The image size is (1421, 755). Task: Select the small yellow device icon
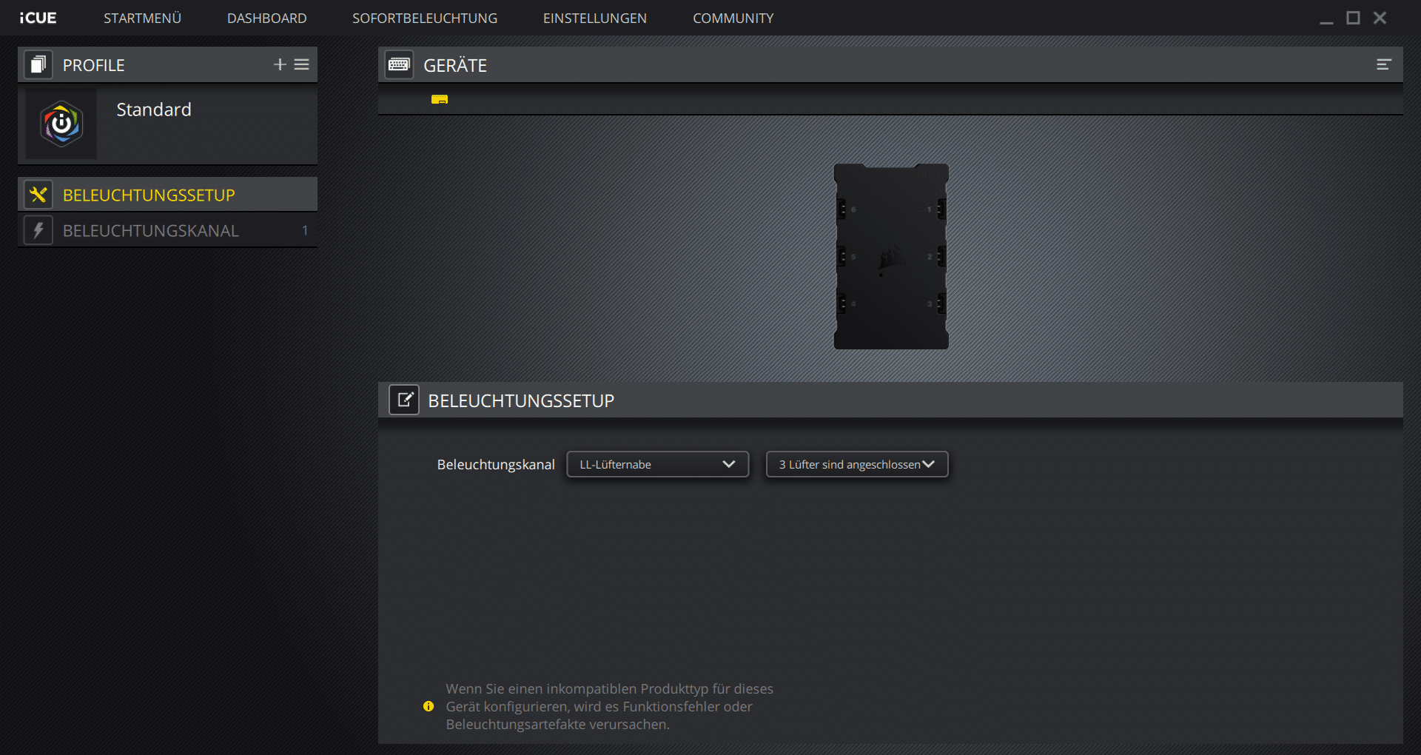(x=440, y=99)
